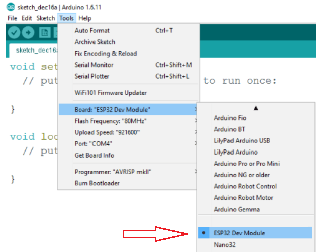Click the Arduino logo in title bar

pos(11,7)
